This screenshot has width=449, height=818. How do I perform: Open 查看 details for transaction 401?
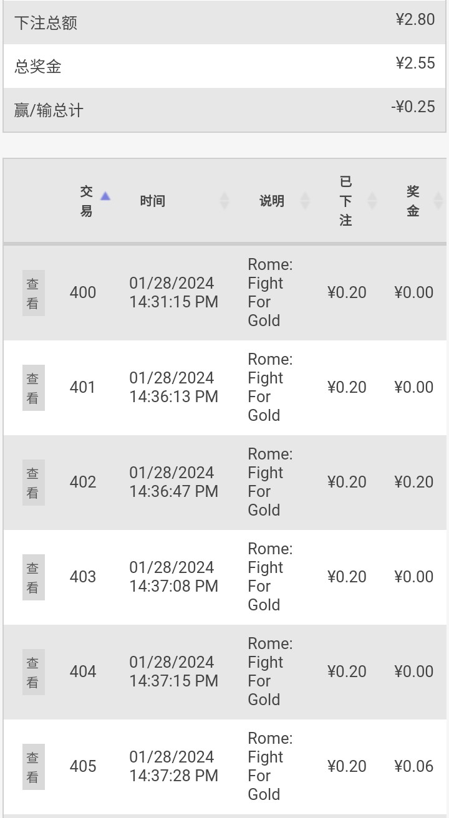coord(33,388)
